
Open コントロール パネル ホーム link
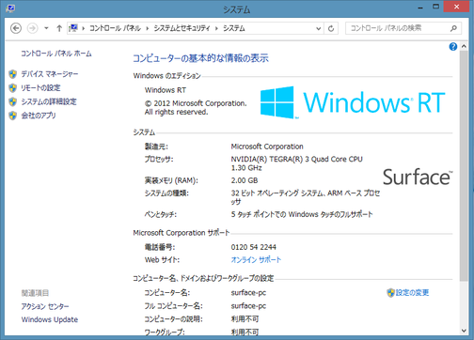56,54
